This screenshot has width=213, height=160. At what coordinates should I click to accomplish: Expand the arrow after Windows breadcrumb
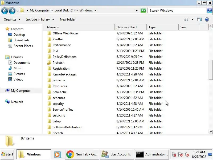(95, 10)
